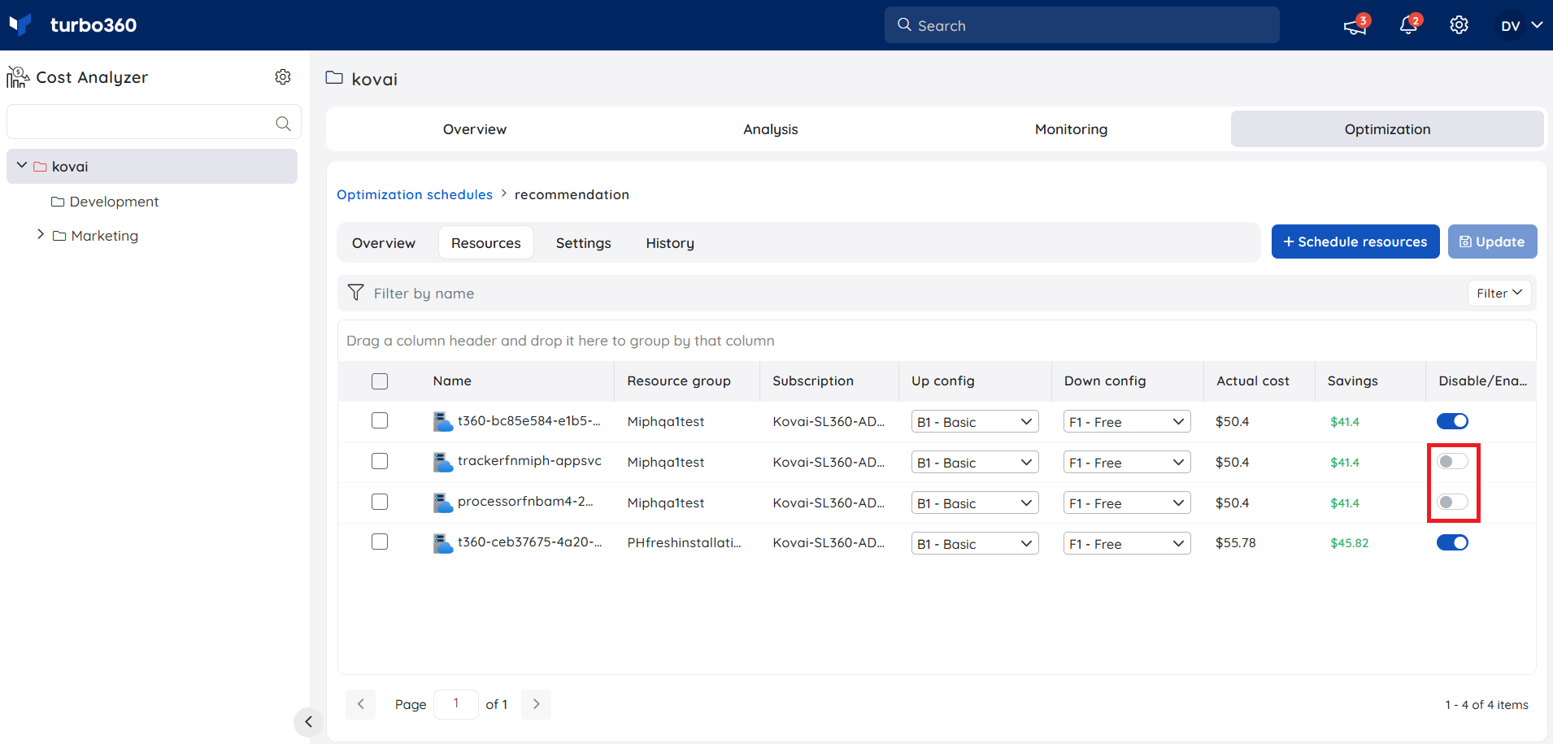Click the turbo360 logo icon

coord(20,24)
